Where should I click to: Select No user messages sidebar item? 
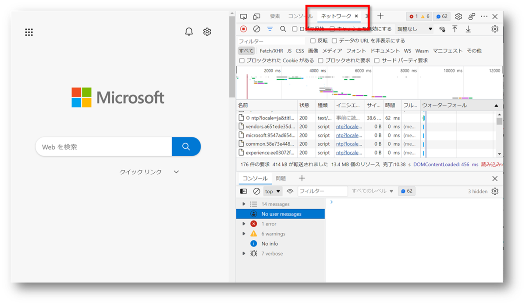(x=281, y=214)
